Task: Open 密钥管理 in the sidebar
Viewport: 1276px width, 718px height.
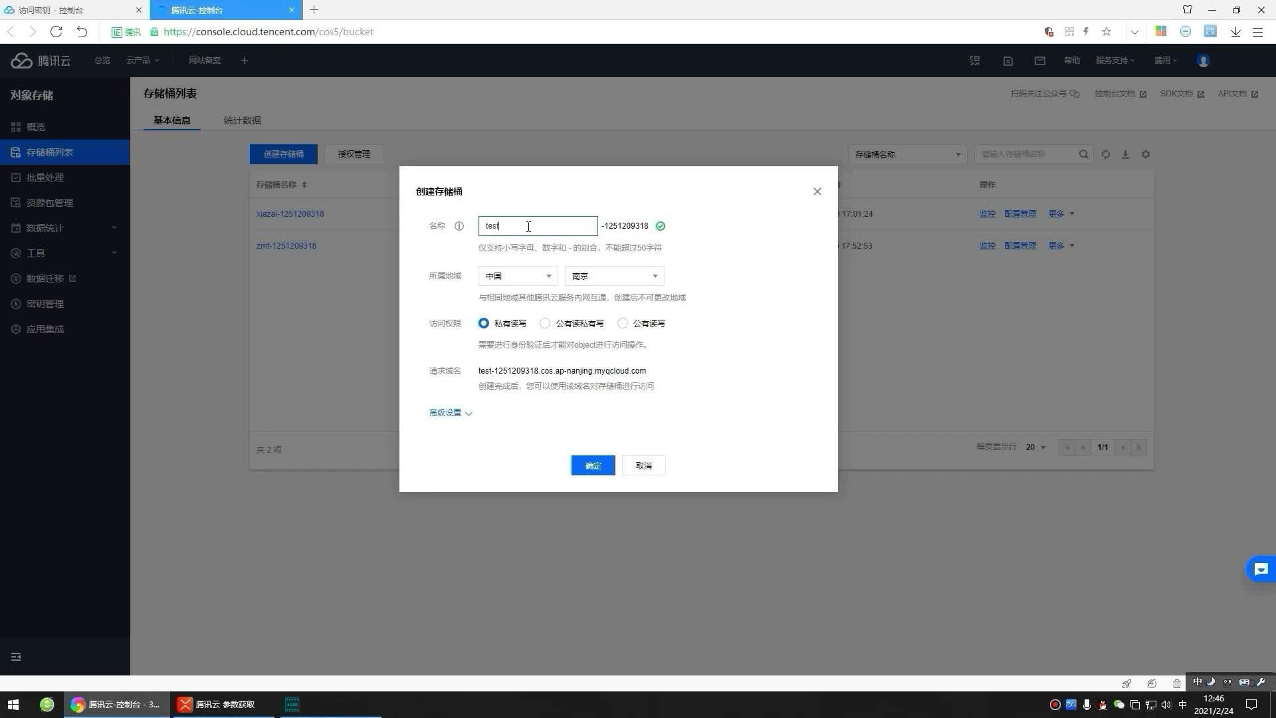Action: tap(45, 304)
